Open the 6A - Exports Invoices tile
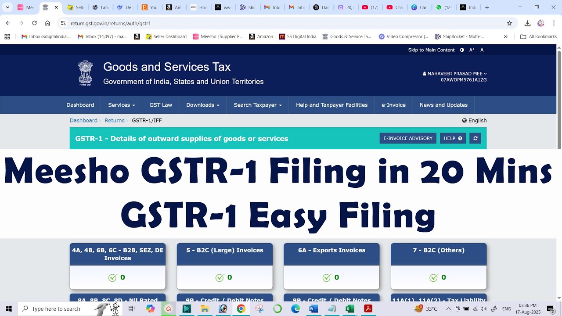 pyautogui.click(x=331, y=266)
